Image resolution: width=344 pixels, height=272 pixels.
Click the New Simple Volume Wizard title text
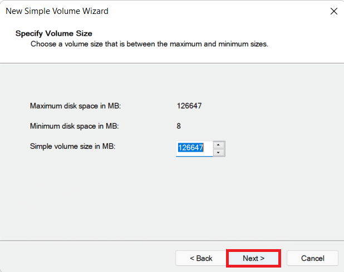coord(57,11)
